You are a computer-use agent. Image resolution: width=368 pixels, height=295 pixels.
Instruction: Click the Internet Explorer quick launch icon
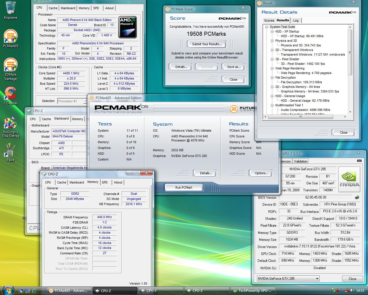coord(34,291)
